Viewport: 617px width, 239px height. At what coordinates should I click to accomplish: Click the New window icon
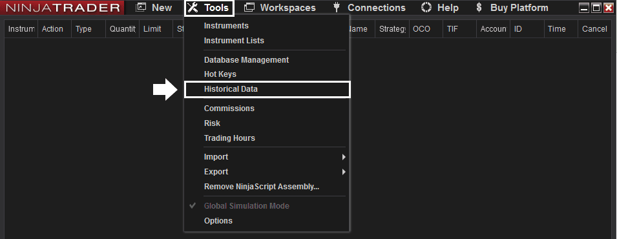coord(141,8)
